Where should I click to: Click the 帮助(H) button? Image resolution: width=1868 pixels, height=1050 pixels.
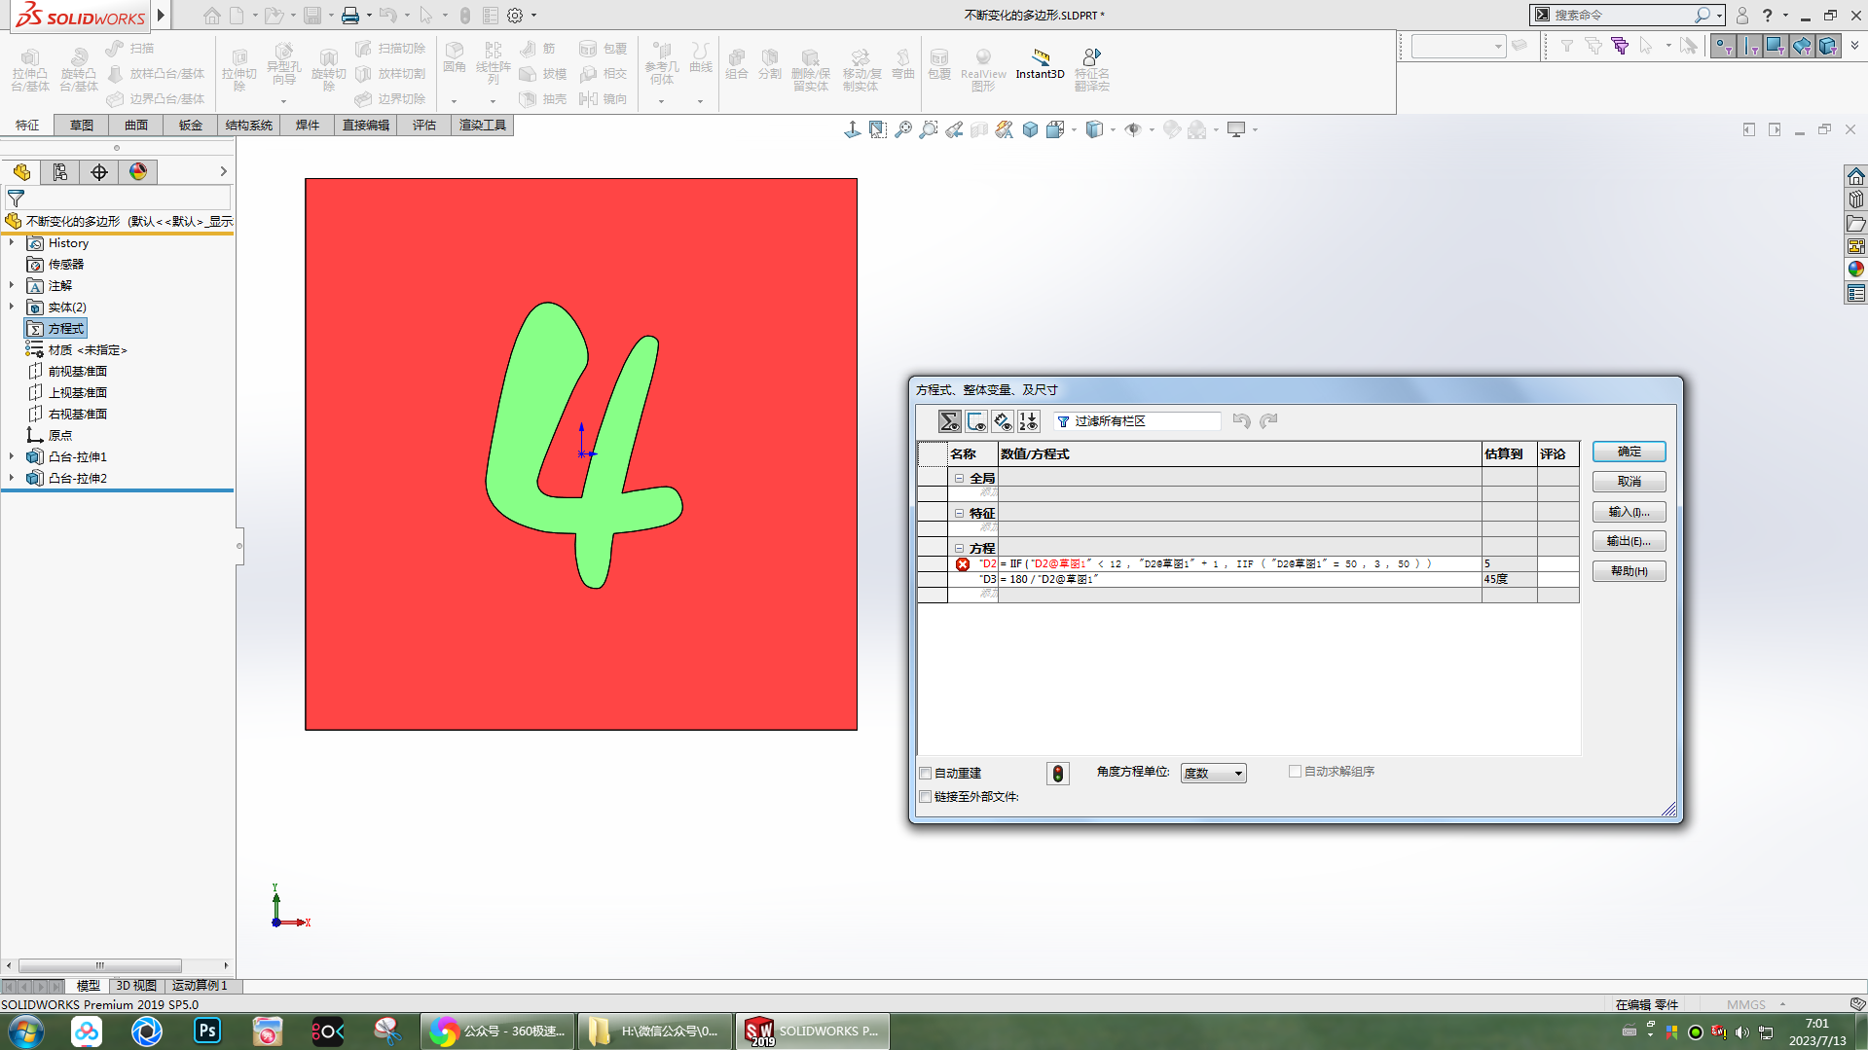[x=1630, y=572]
